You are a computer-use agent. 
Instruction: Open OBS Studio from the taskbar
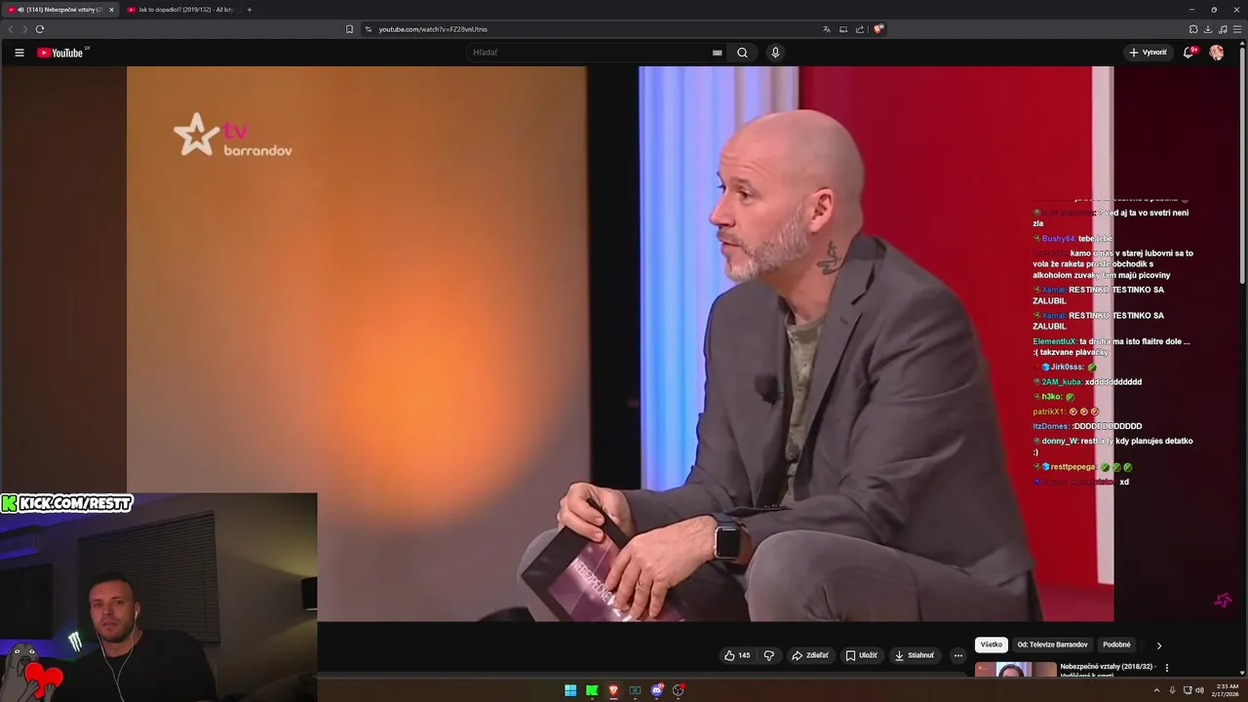click(679, 690)
